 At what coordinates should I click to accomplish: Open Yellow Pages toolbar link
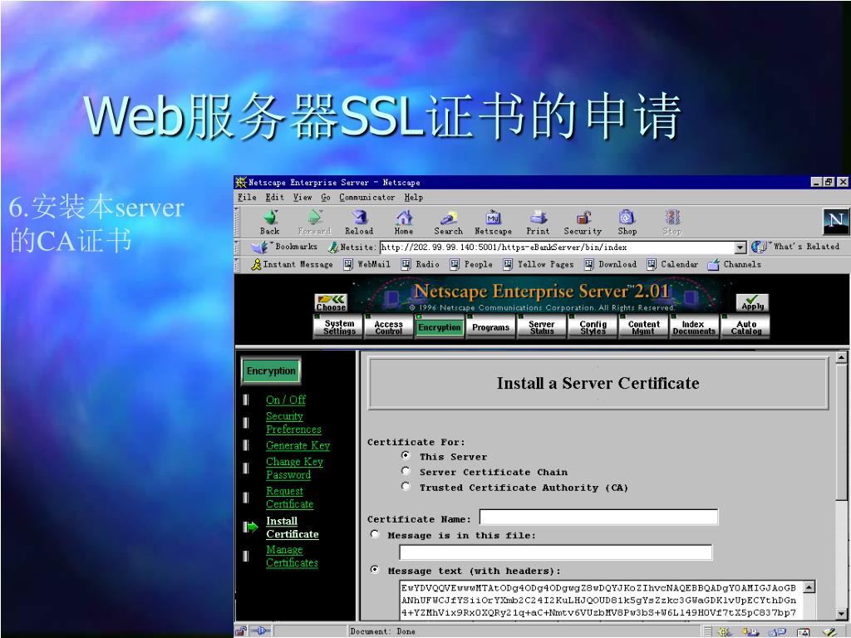coord(539,264)
